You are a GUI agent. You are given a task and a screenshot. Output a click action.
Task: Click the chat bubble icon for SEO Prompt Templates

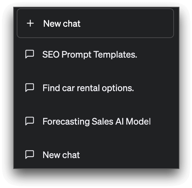(x=30, y=54)
